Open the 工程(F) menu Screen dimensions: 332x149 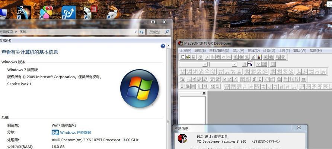coord(185,50)
